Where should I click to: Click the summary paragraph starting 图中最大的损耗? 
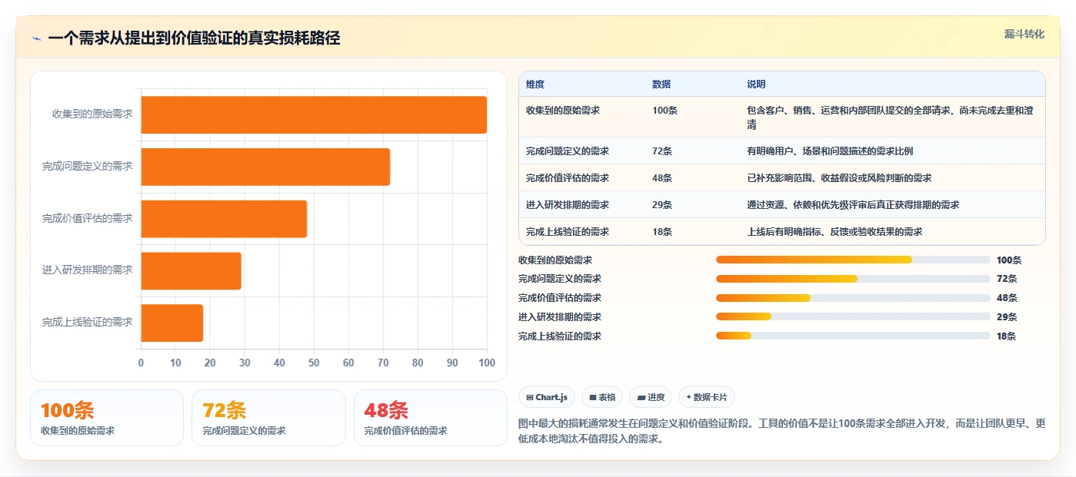tap(782, 432)
